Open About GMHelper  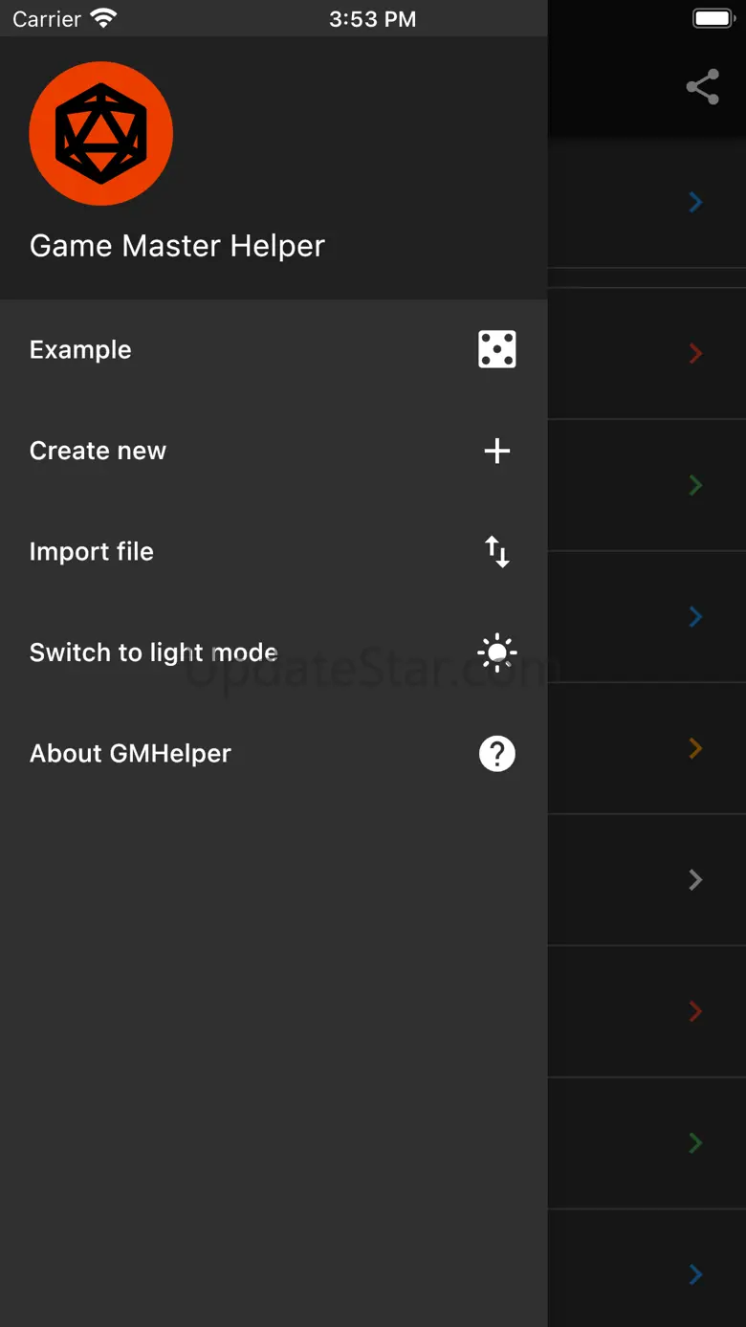point(131,754)
